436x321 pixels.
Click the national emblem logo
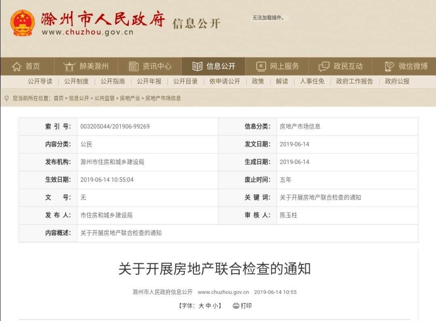(23, 23)
